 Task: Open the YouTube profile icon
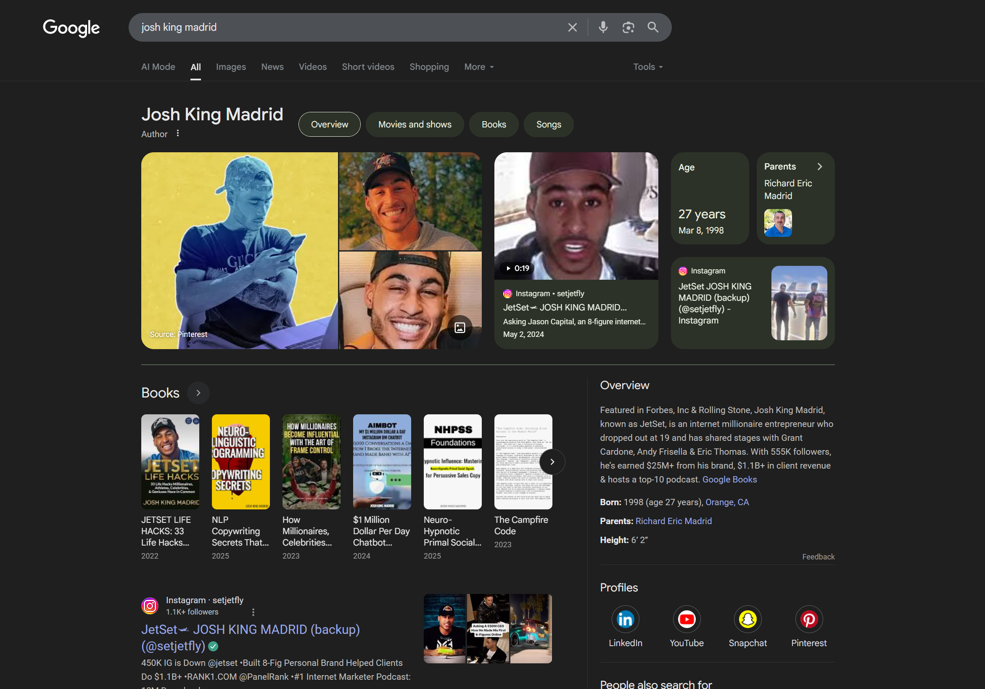(686, 619)
